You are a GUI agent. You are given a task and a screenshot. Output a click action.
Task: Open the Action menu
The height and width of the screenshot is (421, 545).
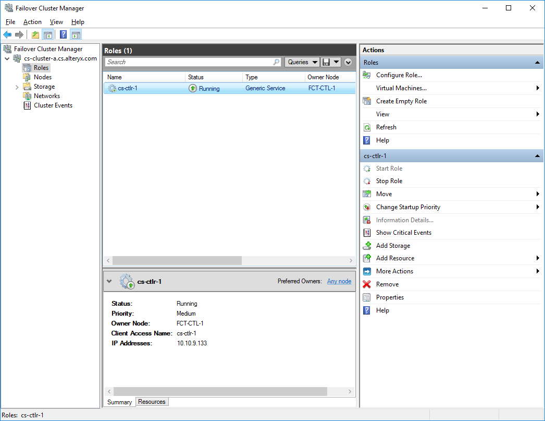[32, 22]
